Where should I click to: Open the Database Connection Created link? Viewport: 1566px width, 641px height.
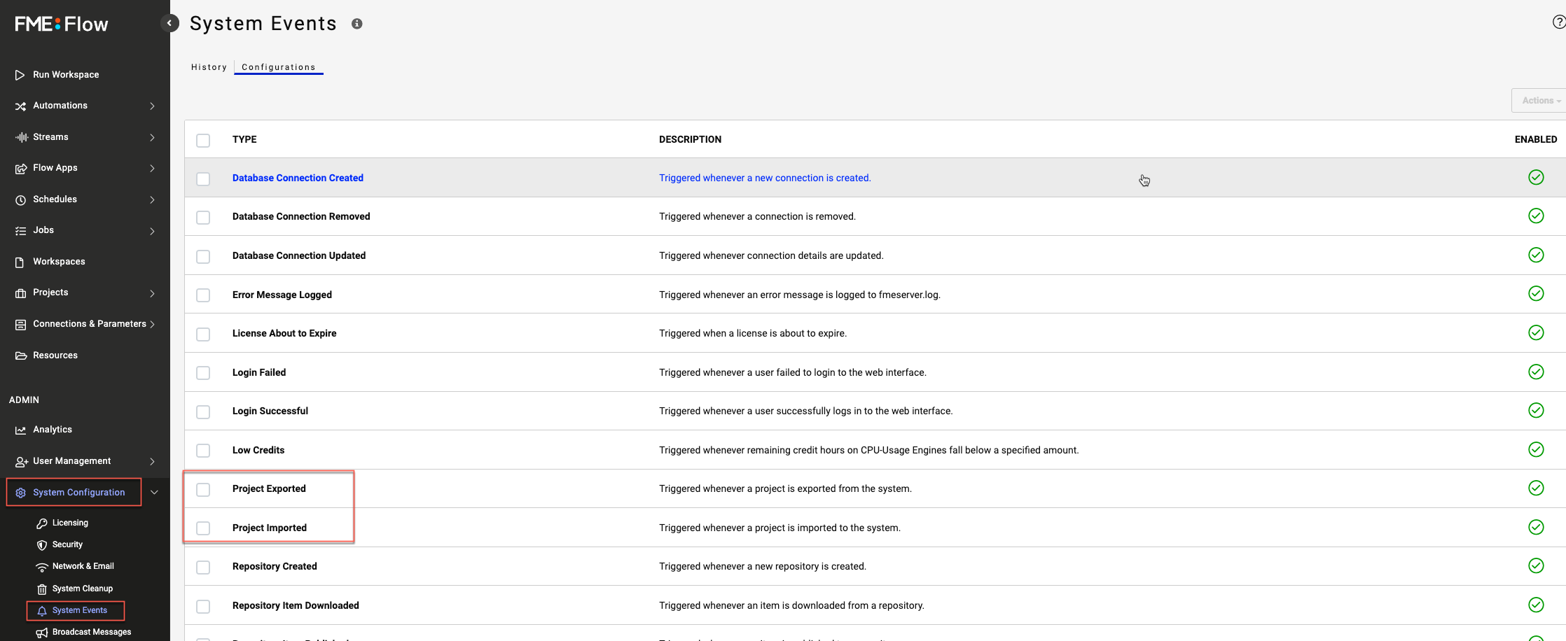point(298,178)
